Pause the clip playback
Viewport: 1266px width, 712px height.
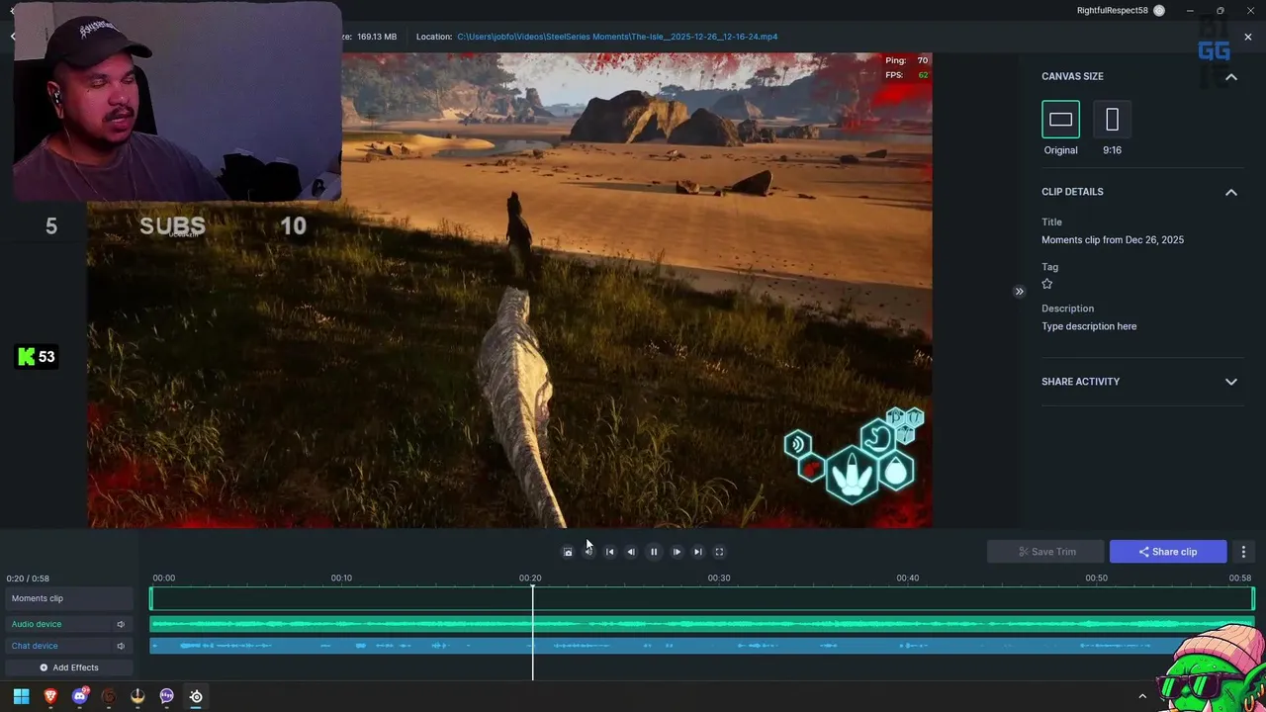pyautogui.click(x=654, y=552)
